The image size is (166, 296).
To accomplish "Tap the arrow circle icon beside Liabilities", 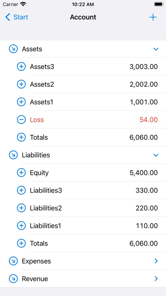I will tap(14, 155).
